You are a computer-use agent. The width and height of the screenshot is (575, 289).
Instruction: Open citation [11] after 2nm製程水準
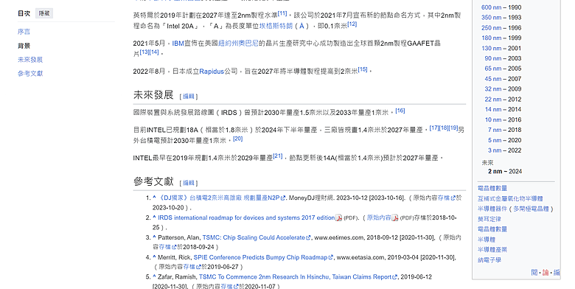tap(282, 13)
